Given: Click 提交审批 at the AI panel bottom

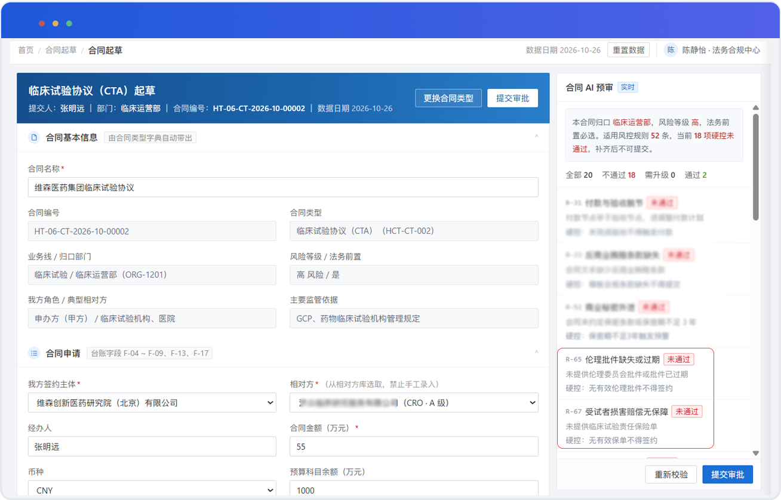Looking at the screenshot, I should coord(728,475).
